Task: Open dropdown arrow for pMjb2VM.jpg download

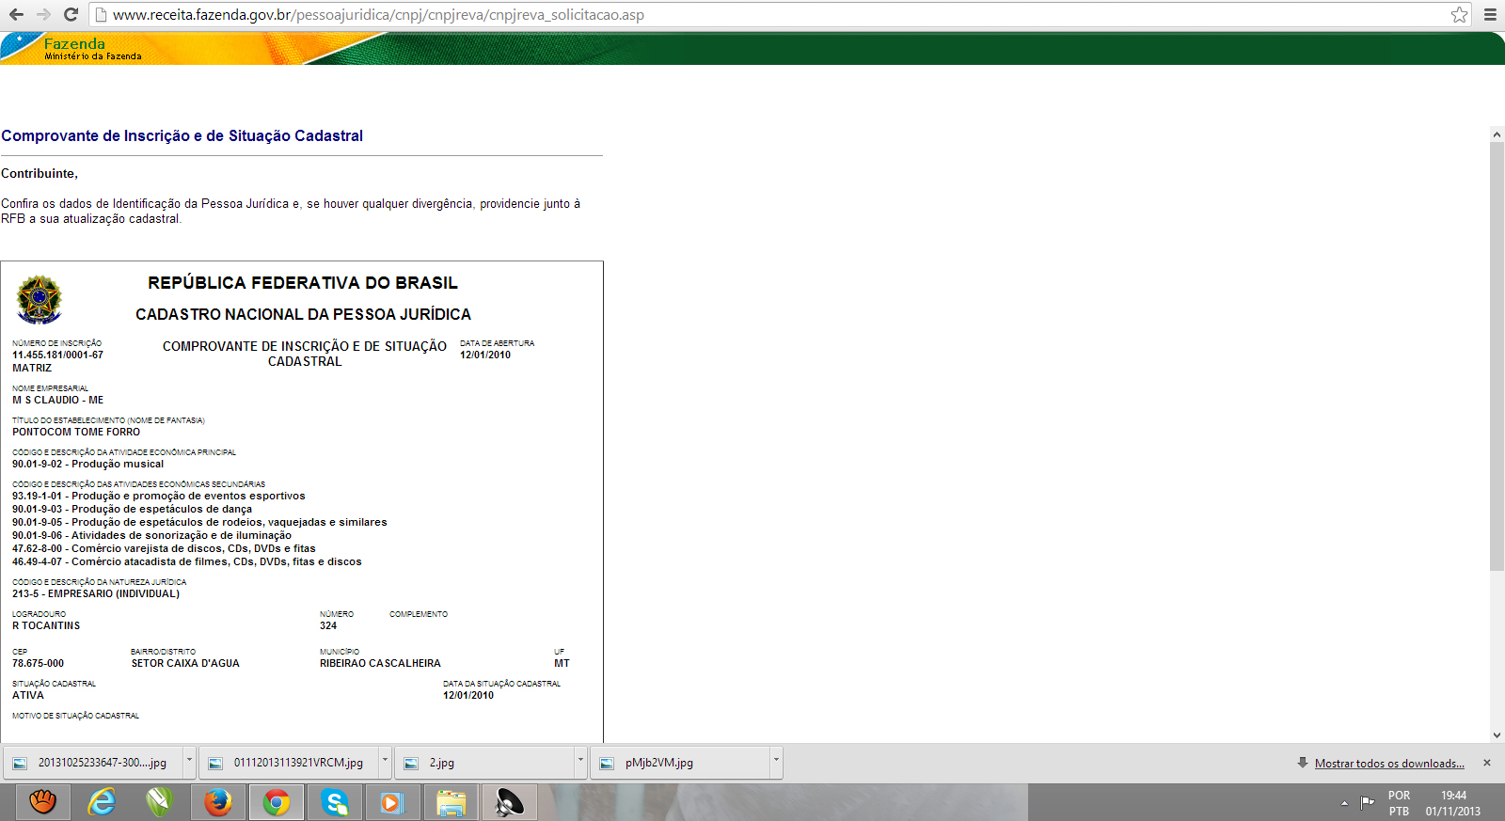Action: pos(776,761)
